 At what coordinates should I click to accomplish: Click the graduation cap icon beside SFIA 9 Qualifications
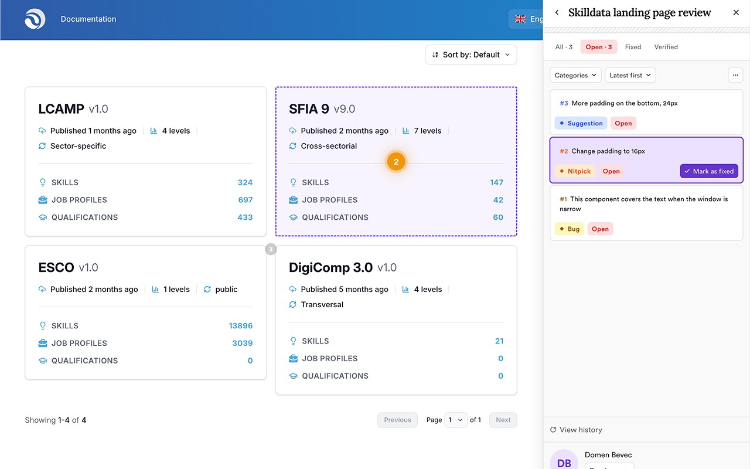(293, 217)
